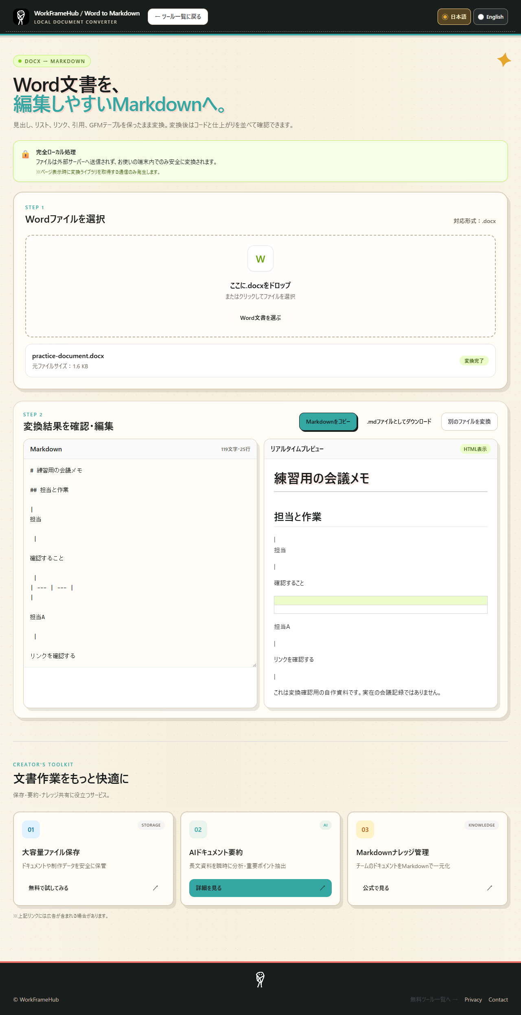This screenshot has width=521, height=1015.
Task: Click the 03 badge on Markdownナレッジ管理 card
Action: (x=365, y=829)
